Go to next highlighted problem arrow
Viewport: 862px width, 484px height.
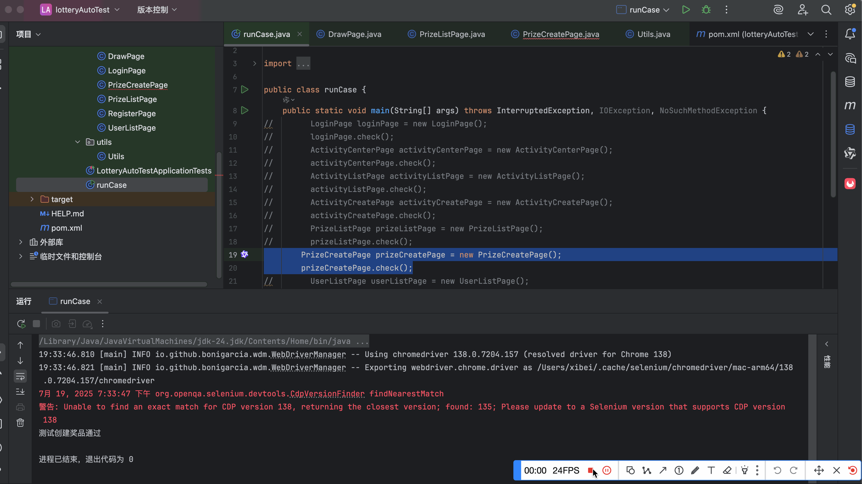pos(830,54)
